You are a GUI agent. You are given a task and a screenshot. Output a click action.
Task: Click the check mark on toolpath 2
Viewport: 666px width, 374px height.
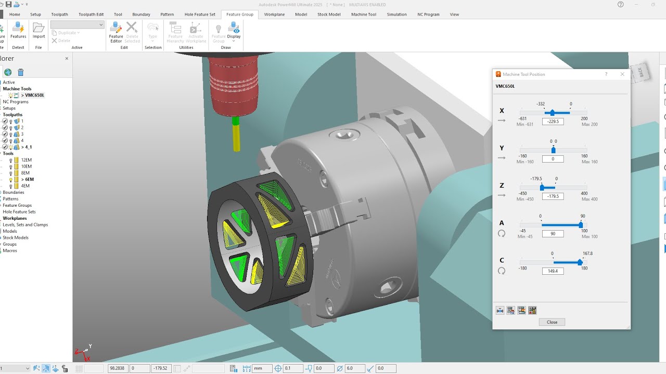point(5,127)
